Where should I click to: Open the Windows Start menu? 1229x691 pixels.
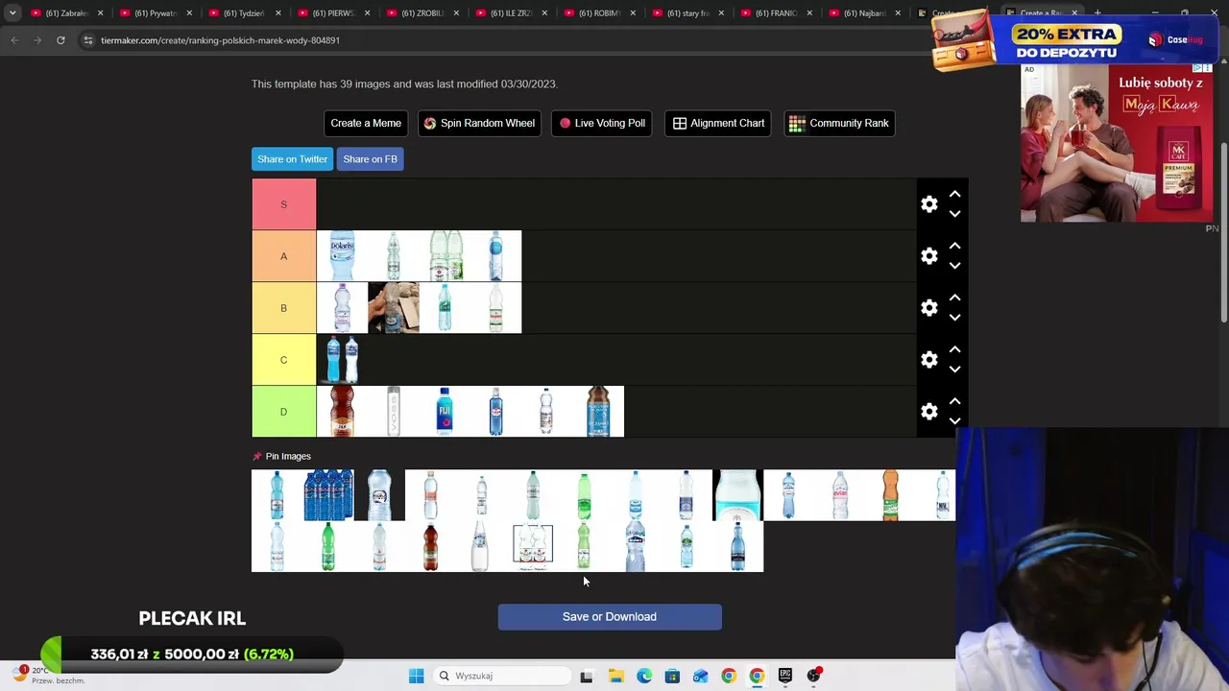(x=416, y=676)
